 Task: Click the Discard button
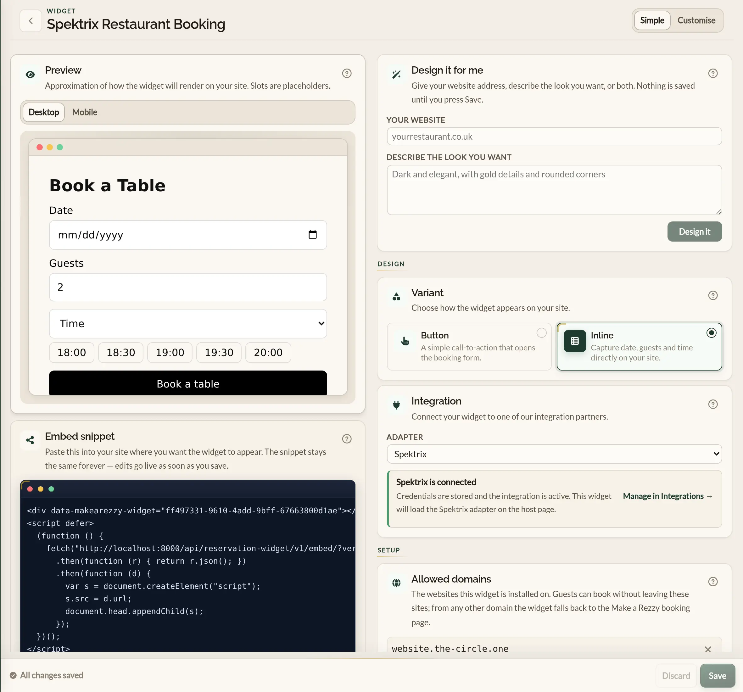click(676, 676)
